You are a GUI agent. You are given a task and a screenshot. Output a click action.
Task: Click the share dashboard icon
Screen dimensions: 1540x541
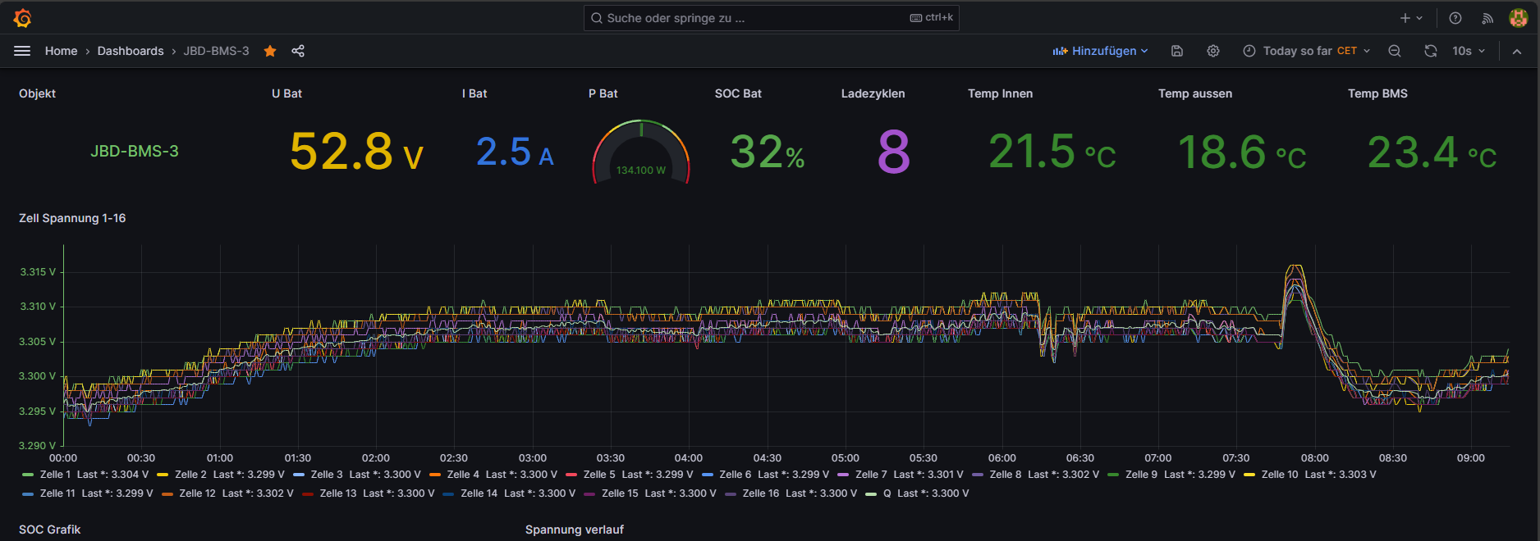point(298,51)
